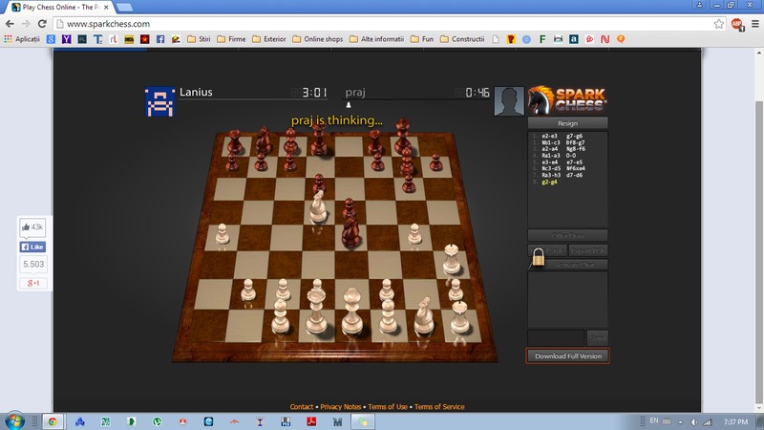This screenshot has width=764, height=430.
Task: Bookmark page with the star icon
Action: click(x=719, y=23)
